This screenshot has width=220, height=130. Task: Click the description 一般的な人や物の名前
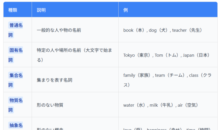[59, 30]
